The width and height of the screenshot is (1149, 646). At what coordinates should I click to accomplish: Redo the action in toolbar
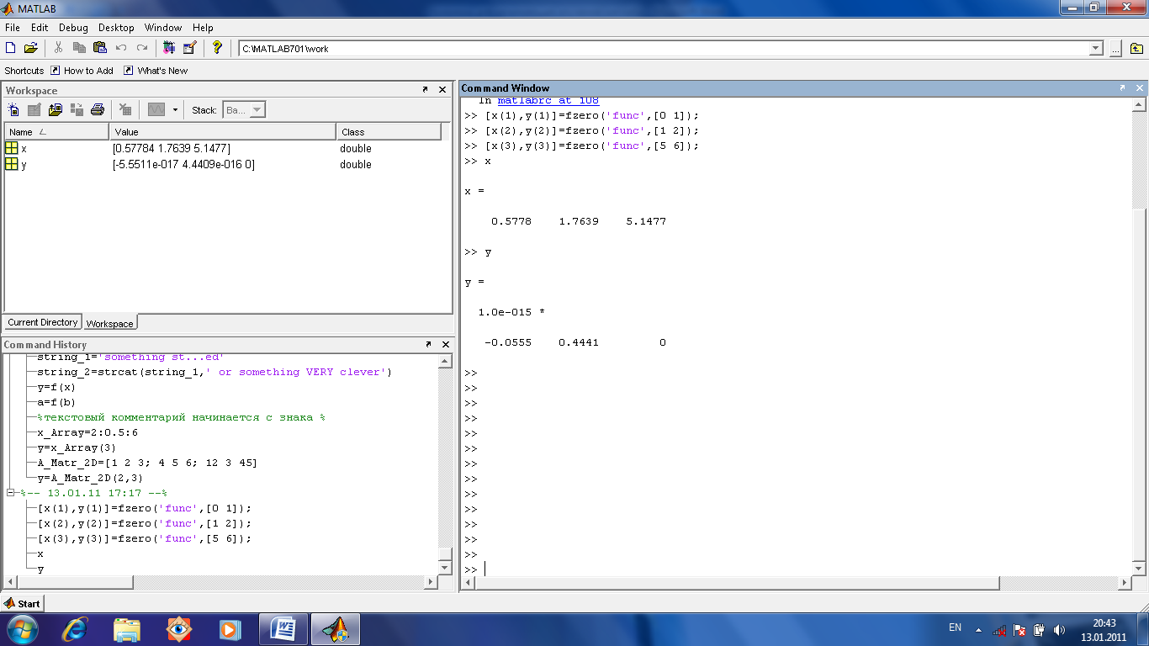pyautogui.click(x=142, y=48)
